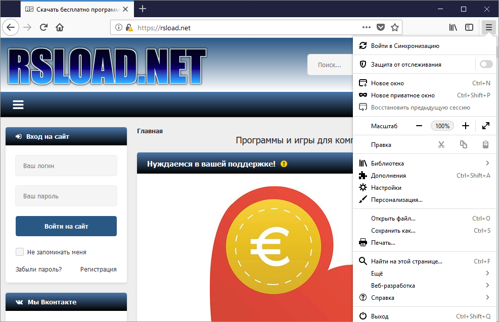The width and height of the screenshot is (499, 322).
Task: Enter full screen mode from menu
Action: pyautogui.click(x=486, y=126)
